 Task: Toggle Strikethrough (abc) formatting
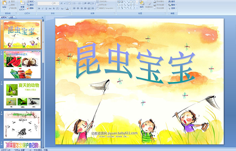tap(50, 8)
